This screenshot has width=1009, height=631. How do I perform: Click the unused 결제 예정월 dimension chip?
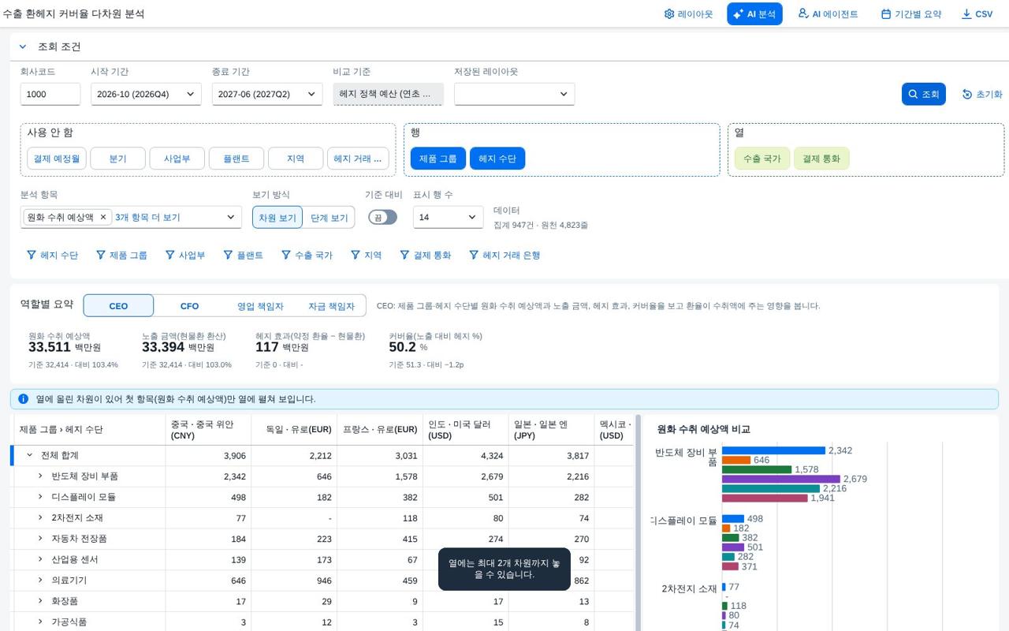[57, 159]
